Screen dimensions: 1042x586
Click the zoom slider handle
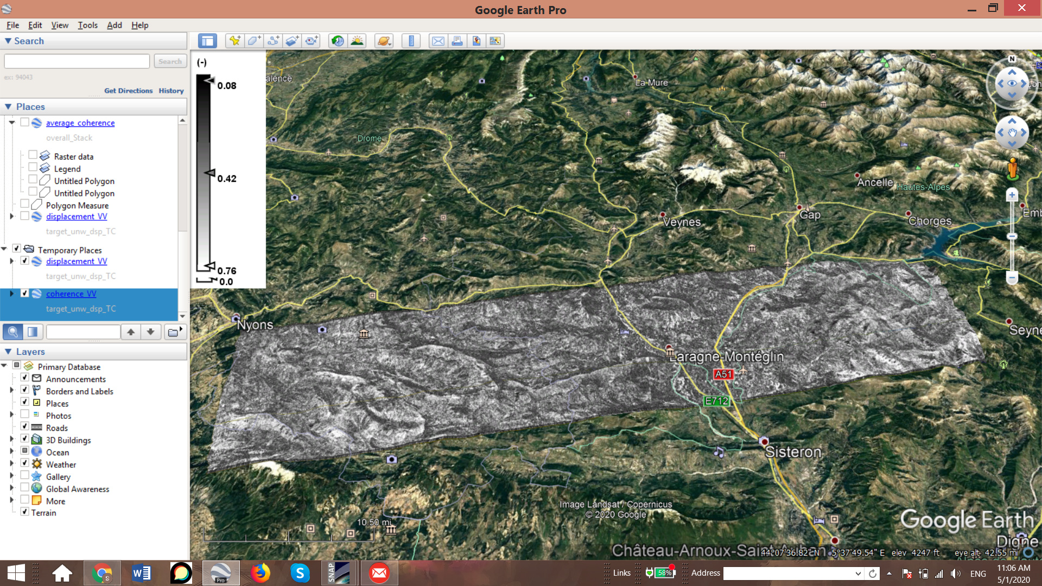tap(1012, 236)
